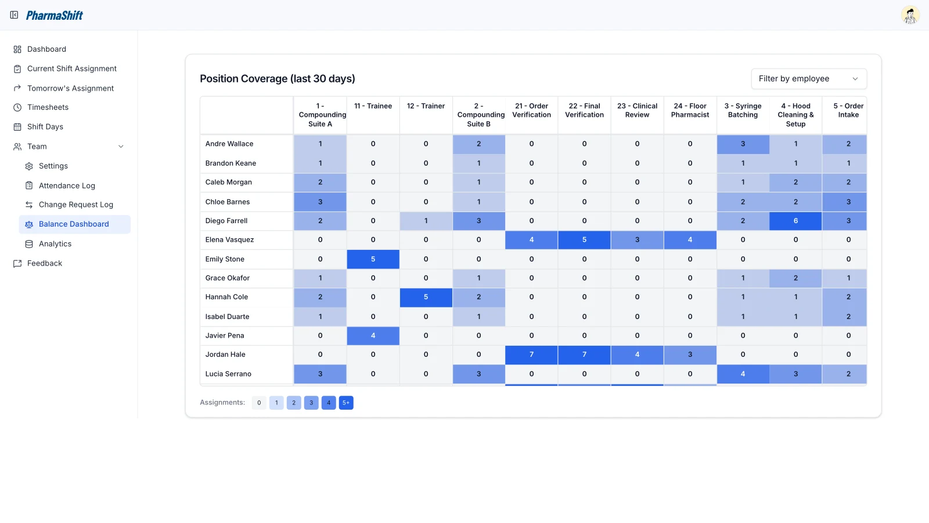Click the Attendance Log clipboard icon

coord(29,185)
